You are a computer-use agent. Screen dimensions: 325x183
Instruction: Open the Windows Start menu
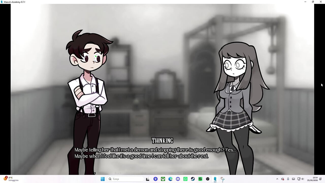pyautogui.click(x=103, y=179)
